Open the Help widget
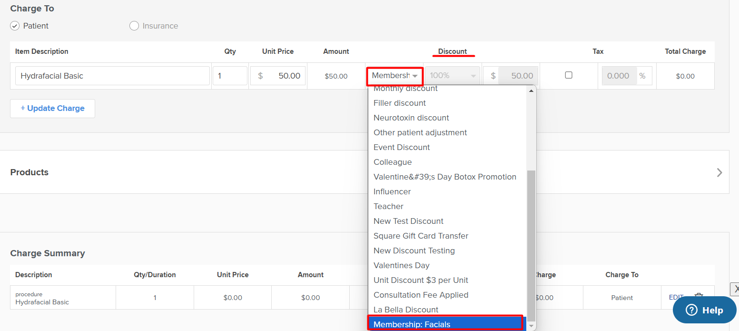This screenshot has height=331, width=739. [704, 310]
